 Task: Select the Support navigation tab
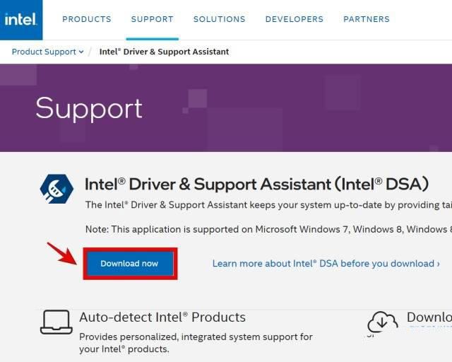[x=152, y=19]
